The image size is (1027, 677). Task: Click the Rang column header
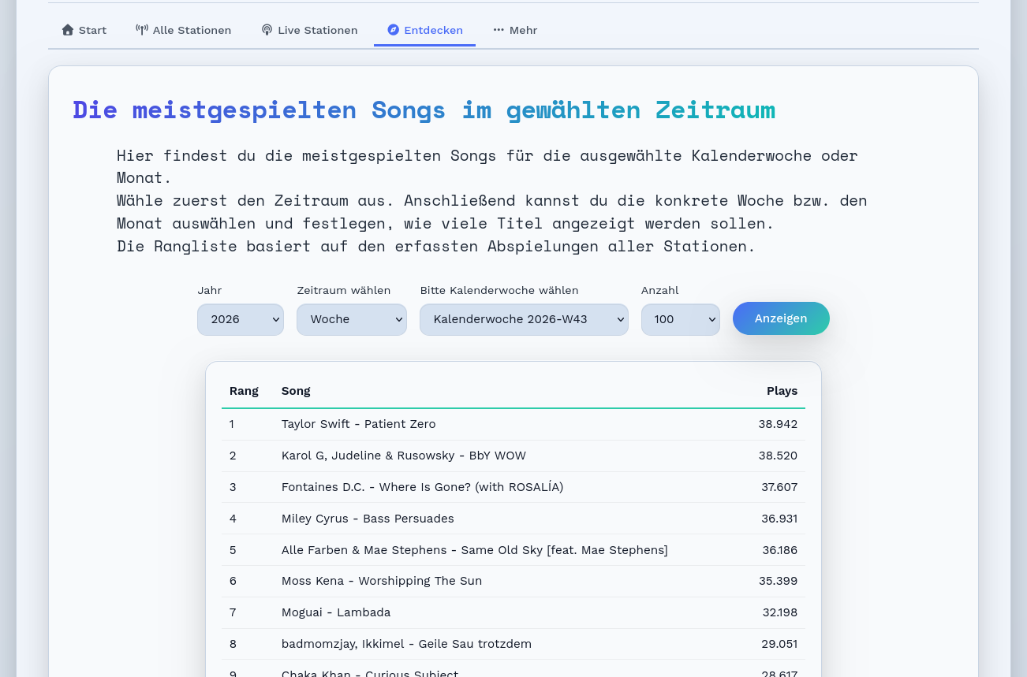click(244, 391)
